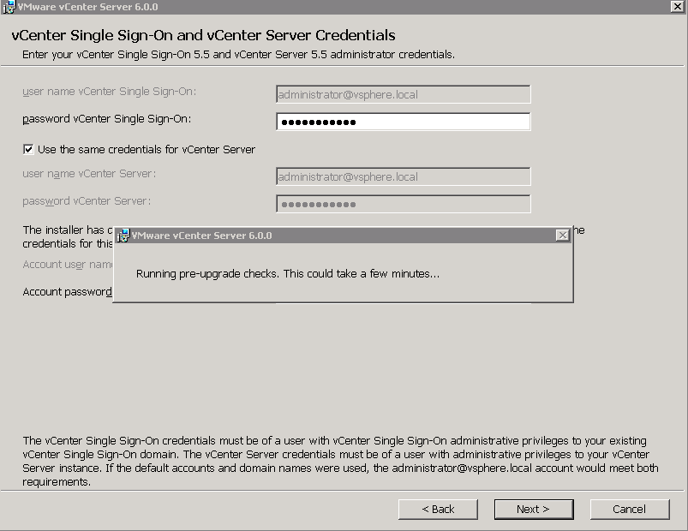Toggle Use the same credentials for vCenter Server
The image size is (688, 531).
(x=28, y=149)
